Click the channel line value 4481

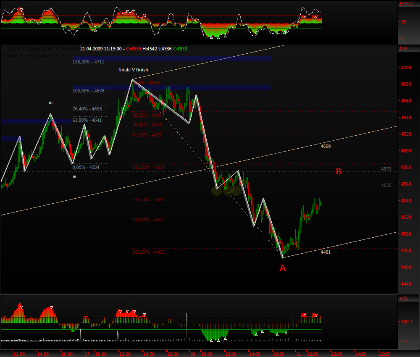click(326, 252)
